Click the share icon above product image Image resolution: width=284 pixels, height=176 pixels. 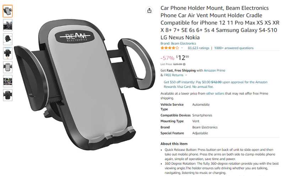149,11
